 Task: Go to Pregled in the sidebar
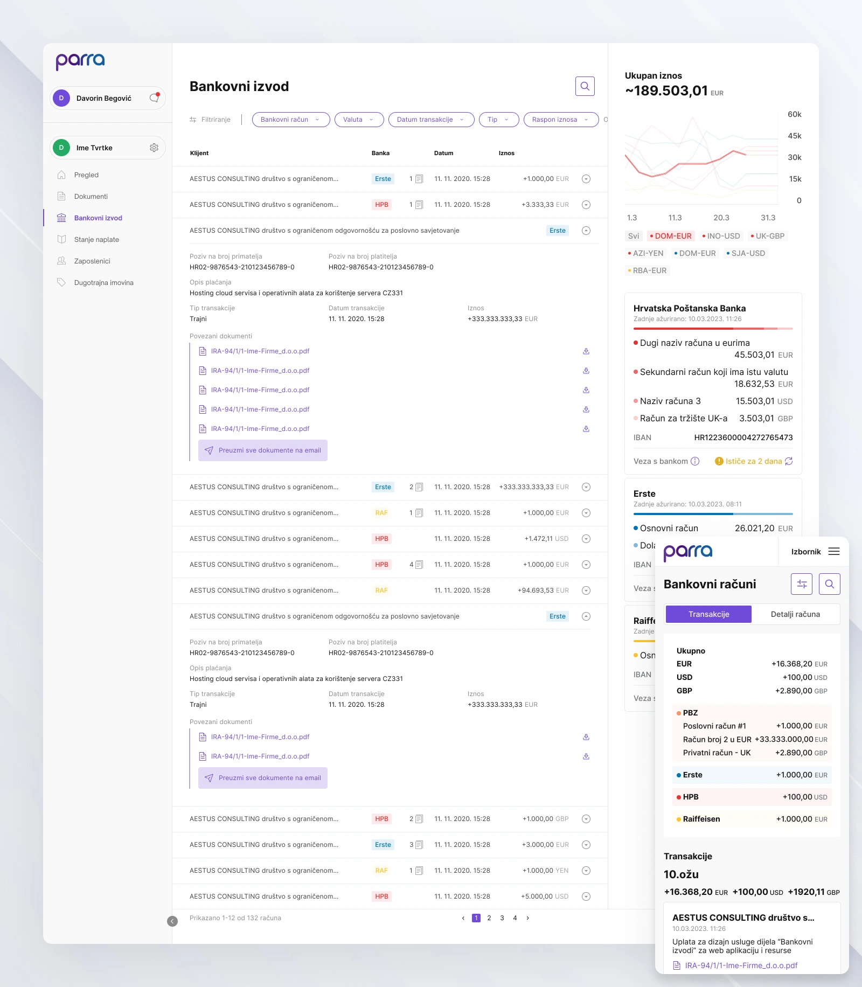pos(86,175)
